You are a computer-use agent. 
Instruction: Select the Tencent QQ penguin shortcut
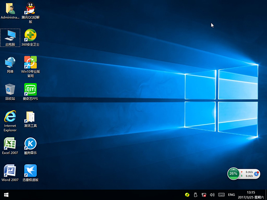click(x=30, y=8)
